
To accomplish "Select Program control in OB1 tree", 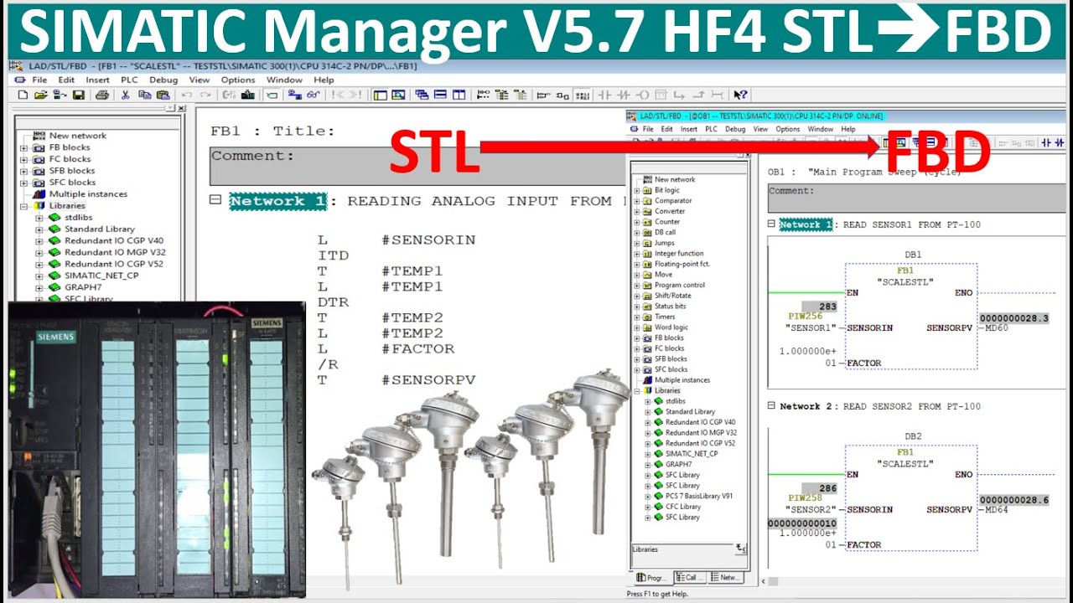I will [680, 285].
